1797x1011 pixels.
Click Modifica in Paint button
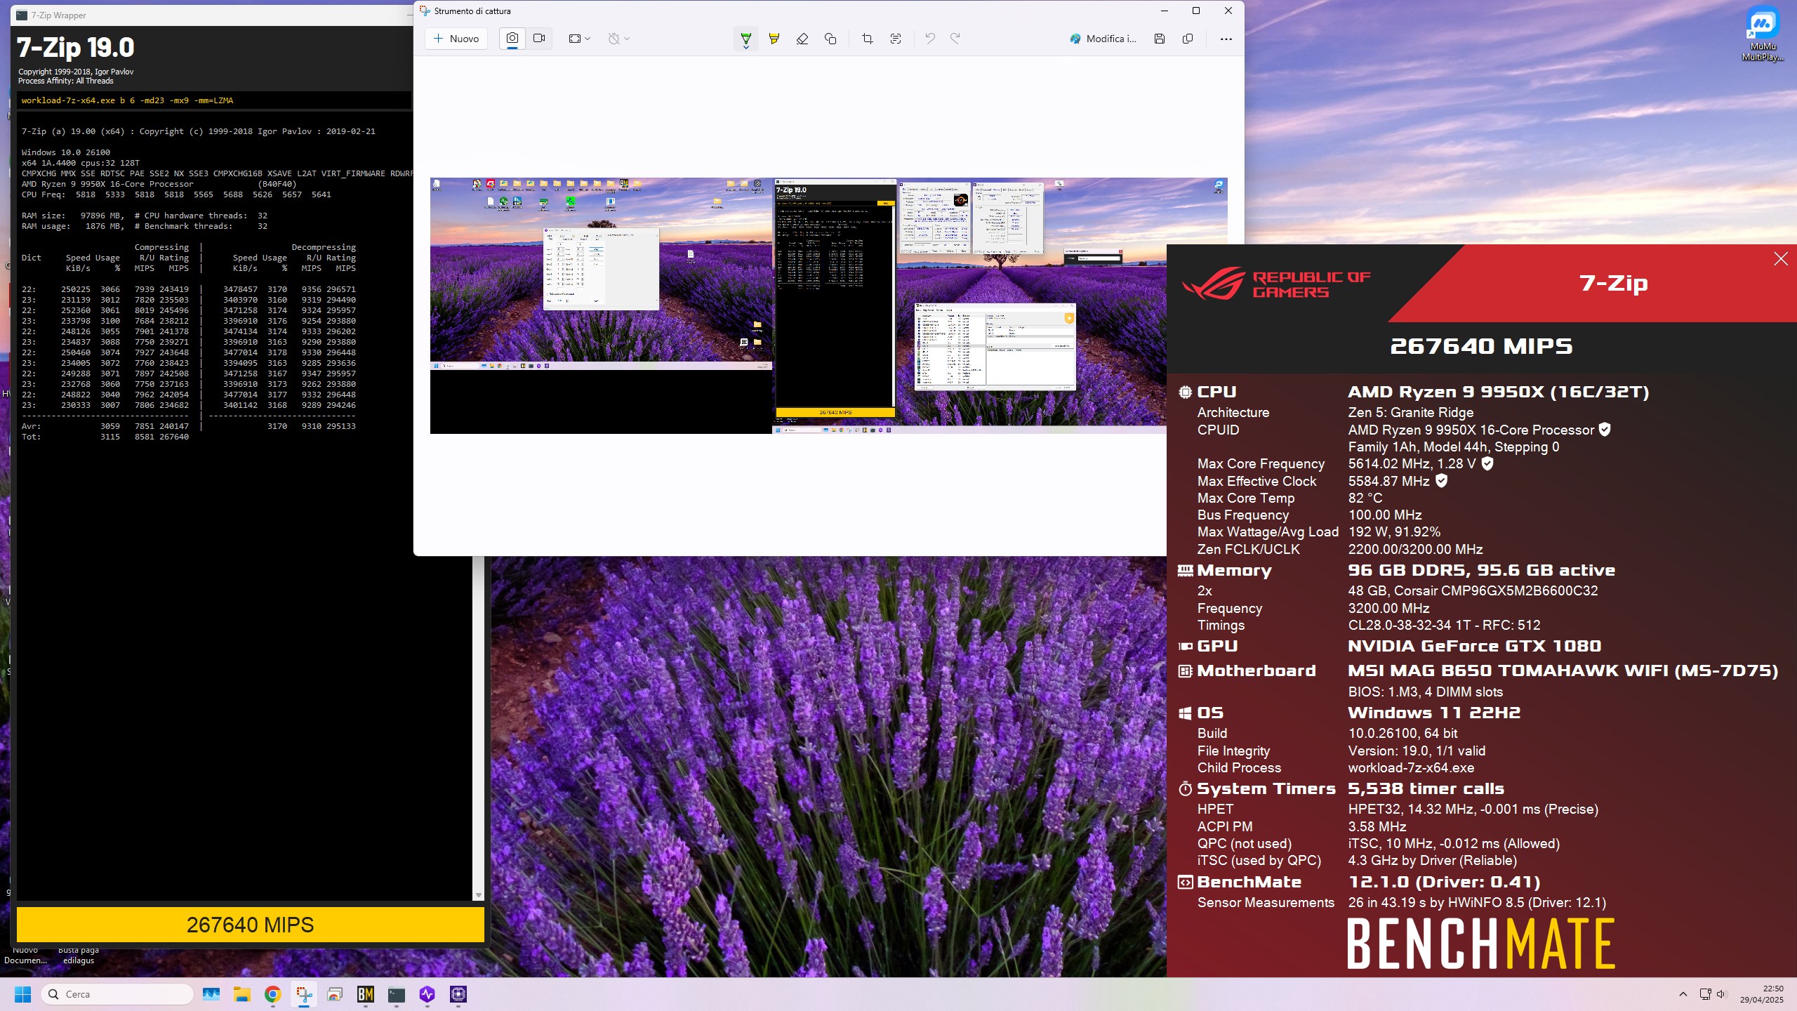[x=1103, y=39]
